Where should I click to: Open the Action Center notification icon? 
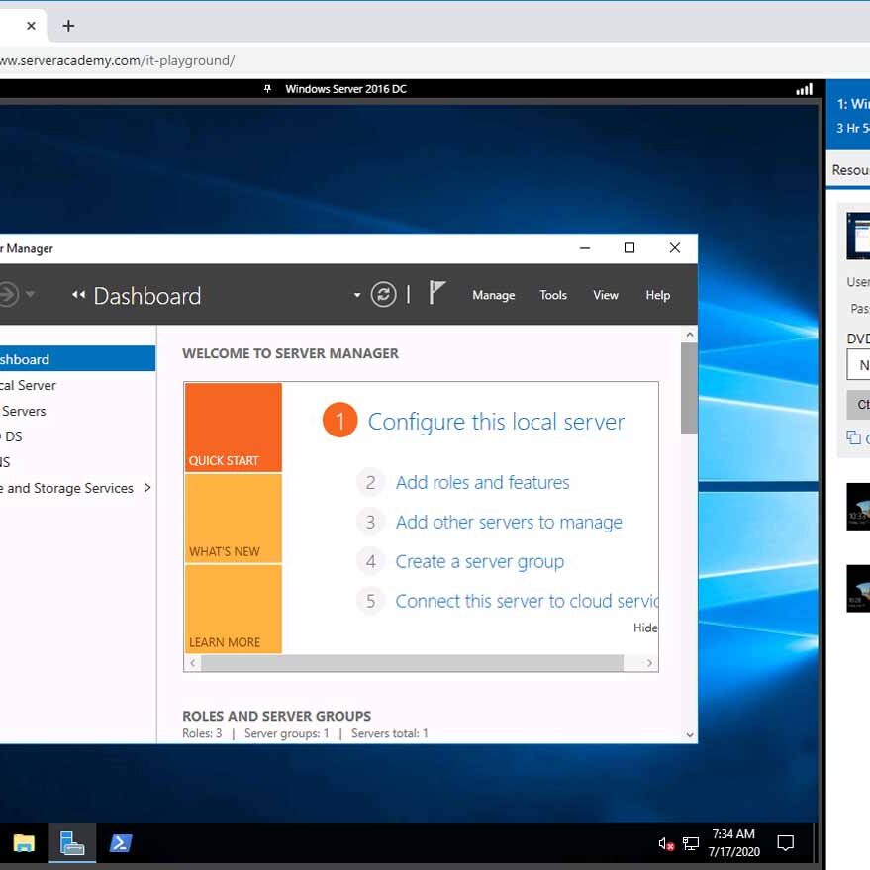(x=786, y=843)
